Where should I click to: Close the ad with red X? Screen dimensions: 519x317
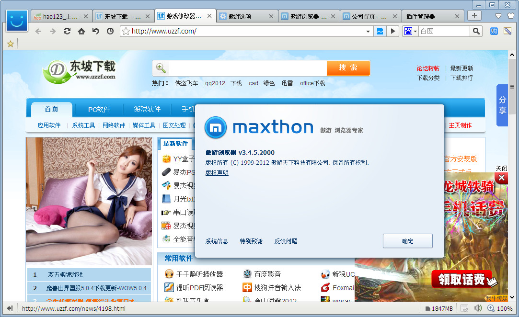(501, 178)
